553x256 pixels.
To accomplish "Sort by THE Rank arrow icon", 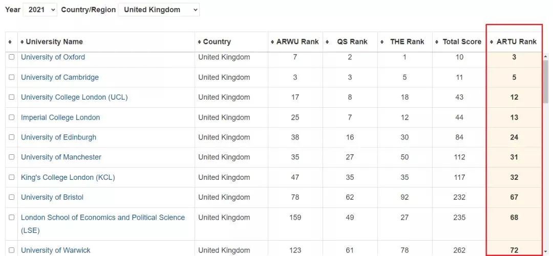I will (382, 42).
